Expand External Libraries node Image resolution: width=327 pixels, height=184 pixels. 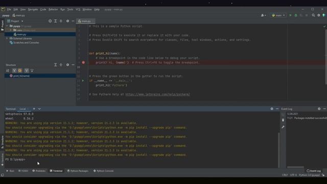(x=7, y=38)
